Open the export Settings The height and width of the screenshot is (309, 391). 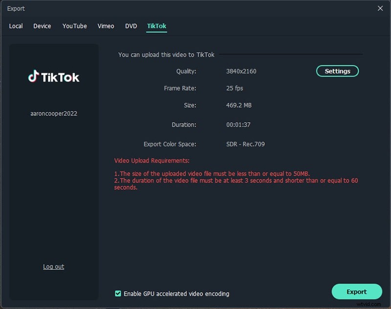click(x=337, y=71)
